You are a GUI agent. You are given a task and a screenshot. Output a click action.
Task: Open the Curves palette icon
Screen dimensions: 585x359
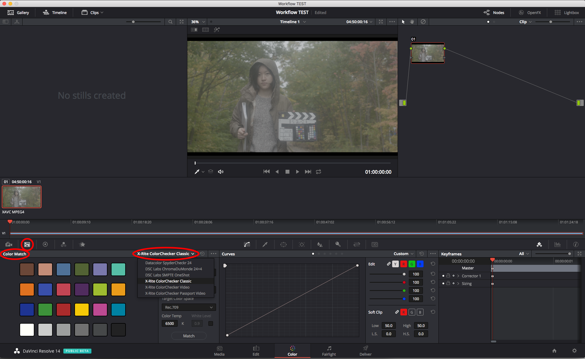tap(247, 244)
